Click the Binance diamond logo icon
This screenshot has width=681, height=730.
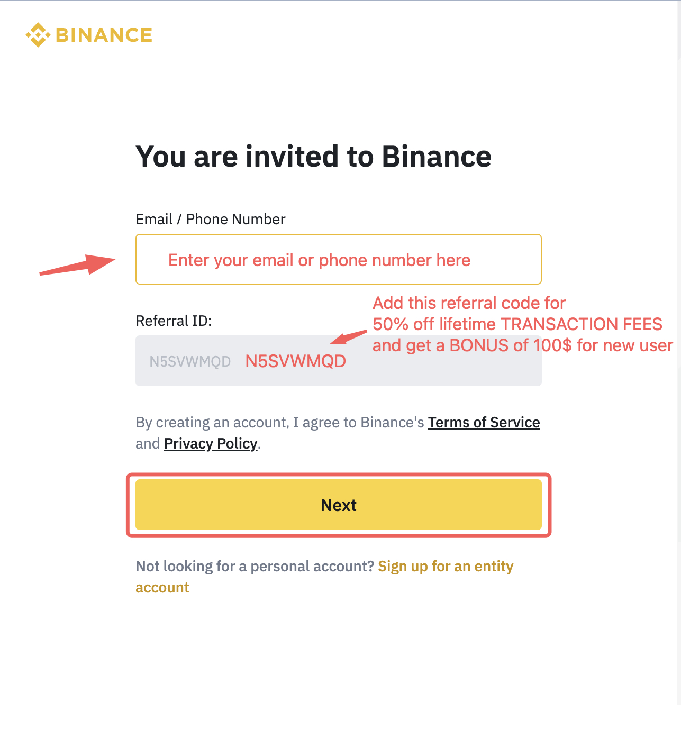coord(37,35)
